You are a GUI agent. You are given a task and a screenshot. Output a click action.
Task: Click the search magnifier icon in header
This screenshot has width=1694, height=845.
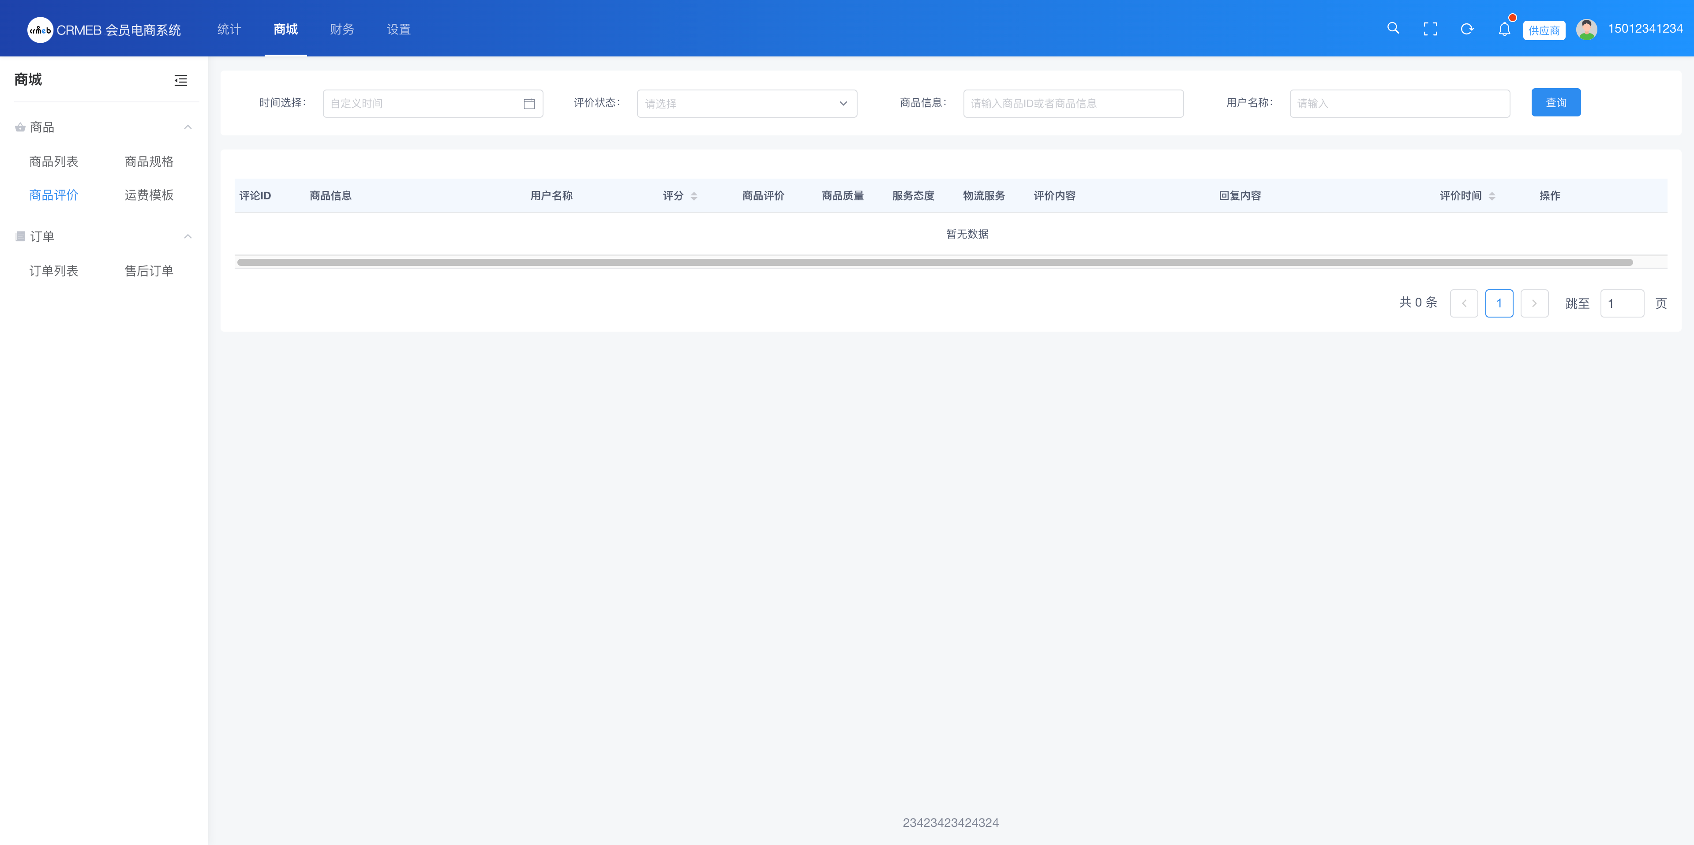1393,28
